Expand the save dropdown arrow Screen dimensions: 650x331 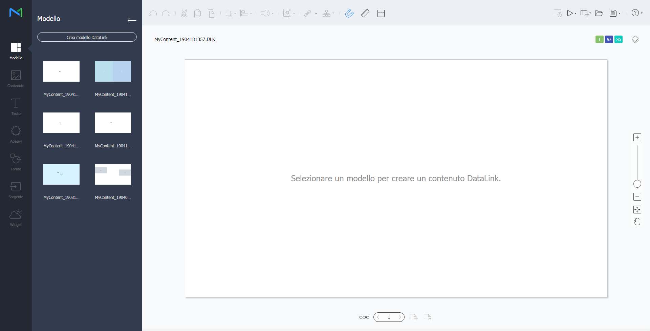620,14
